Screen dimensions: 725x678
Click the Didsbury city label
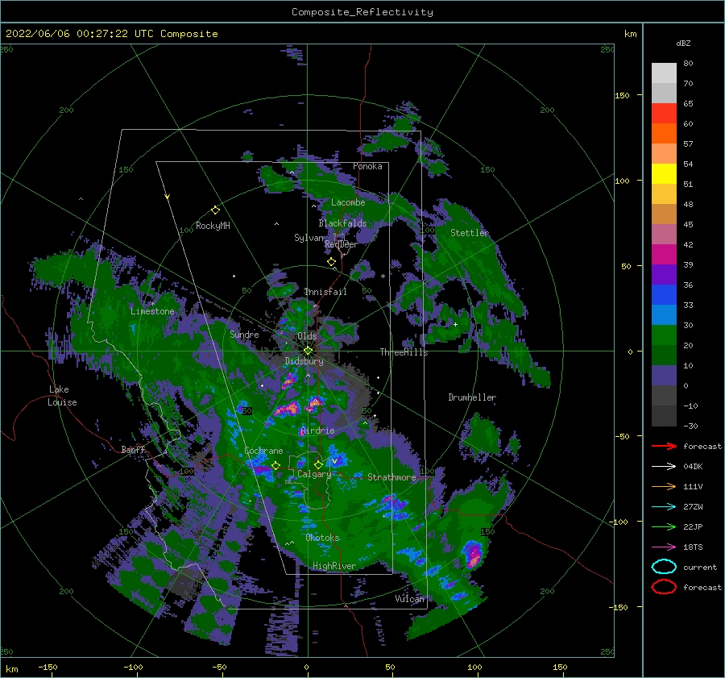(x=304, y=361)
